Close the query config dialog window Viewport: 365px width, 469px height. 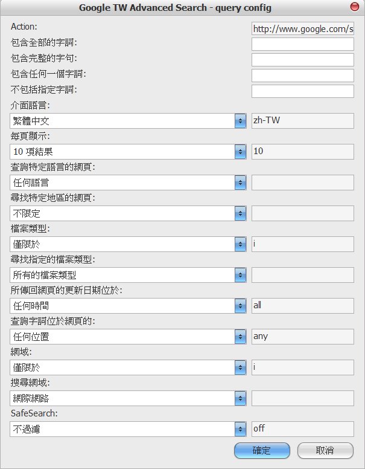tap(354, 7)
